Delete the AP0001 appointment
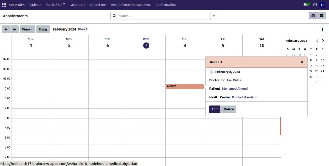The height and width of the screenshot is (166, 329). point(229,109)
